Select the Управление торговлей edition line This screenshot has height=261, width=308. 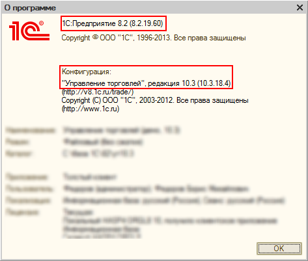[x=146, y=83]
